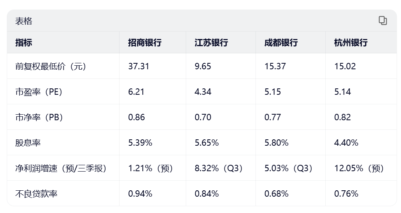Click the 0.77 PB cell

[273, 117]
